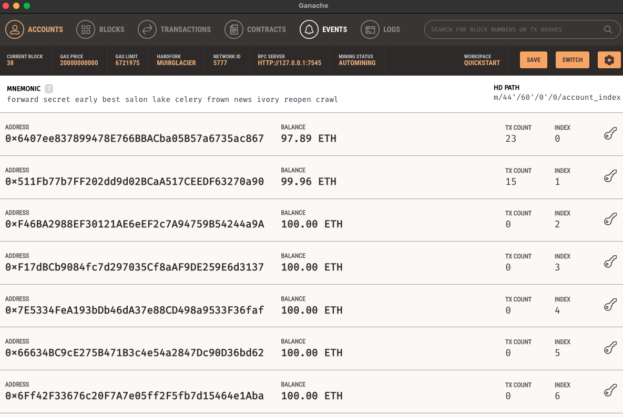Click the mnemonic phrase text
The image size is (623, 417).
click(x=172, y=99)
